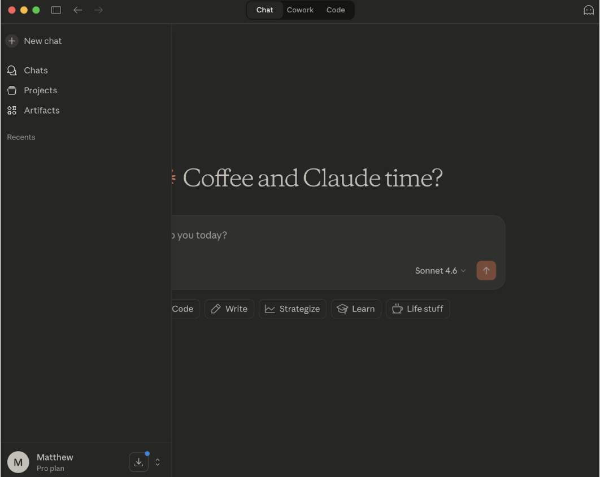Switch to the Cowork tab
This screenshot has height=477, width=600.
click(x=300, y=10)
